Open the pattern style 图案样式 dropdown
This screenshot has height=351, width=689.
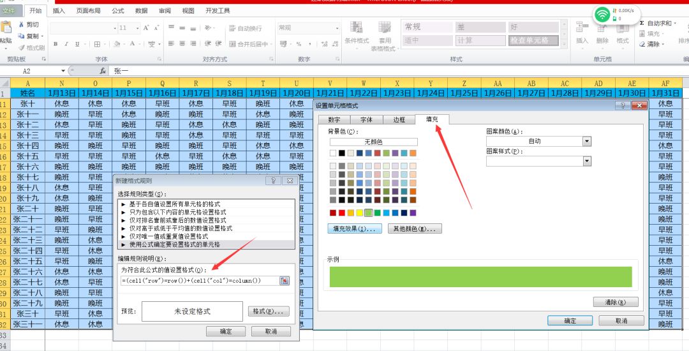pyautogui.click(x=587, y=161)
